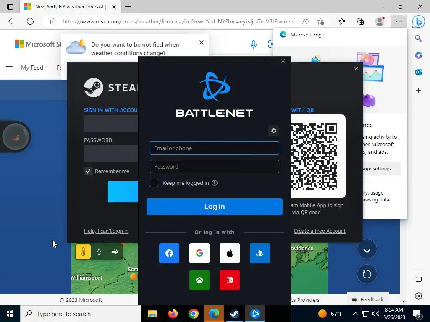Click the Steam Sign in button
This screenshot has width=430, height=322.
(123, 192)
